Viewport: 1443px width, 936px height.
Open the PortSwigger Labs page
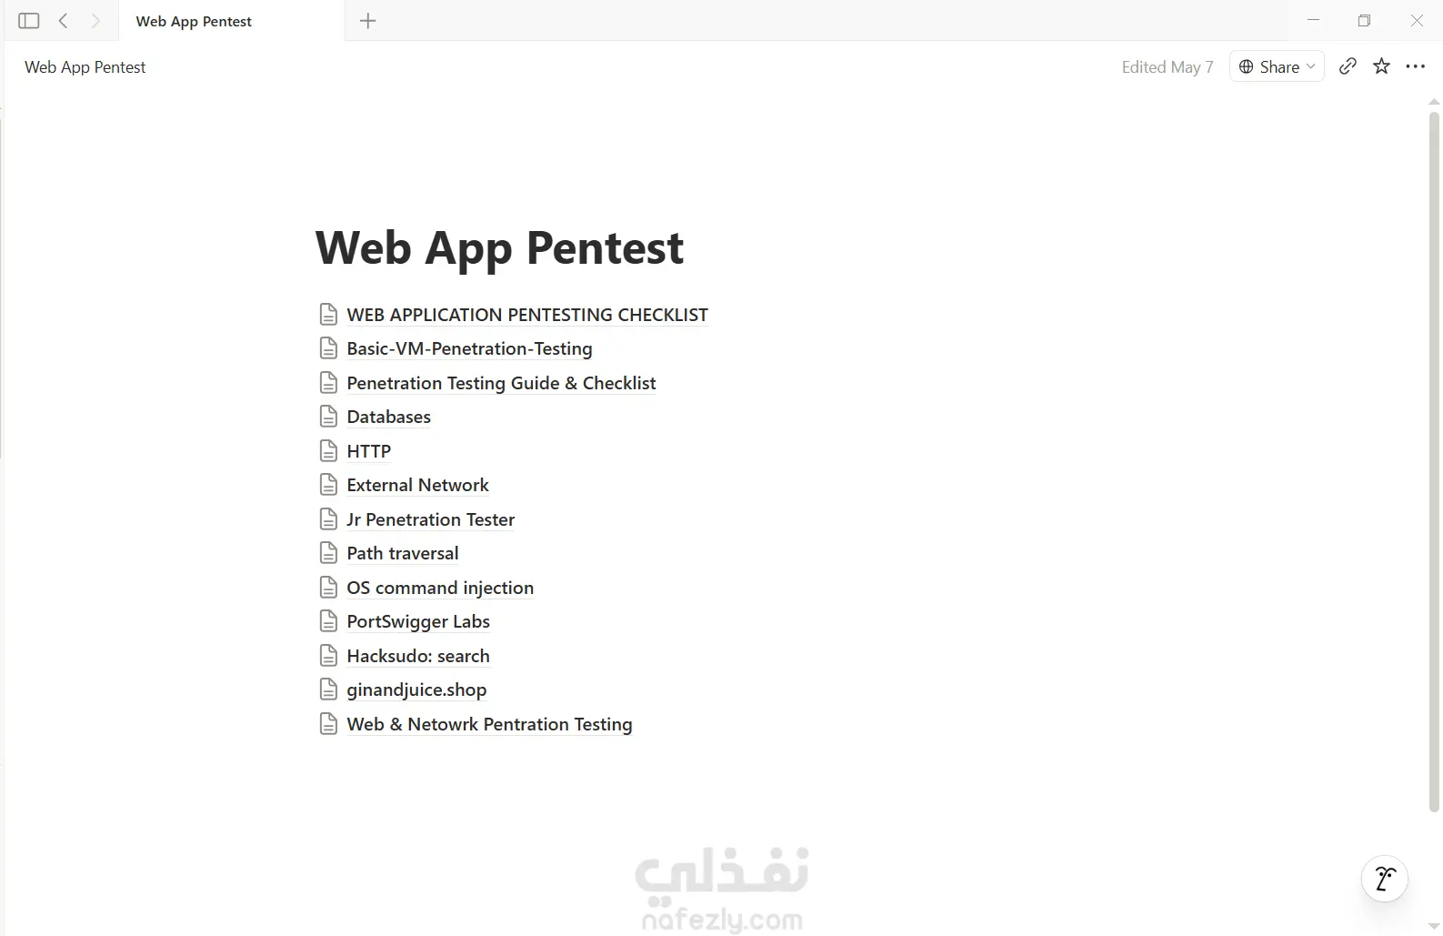(x=418, y=621)
